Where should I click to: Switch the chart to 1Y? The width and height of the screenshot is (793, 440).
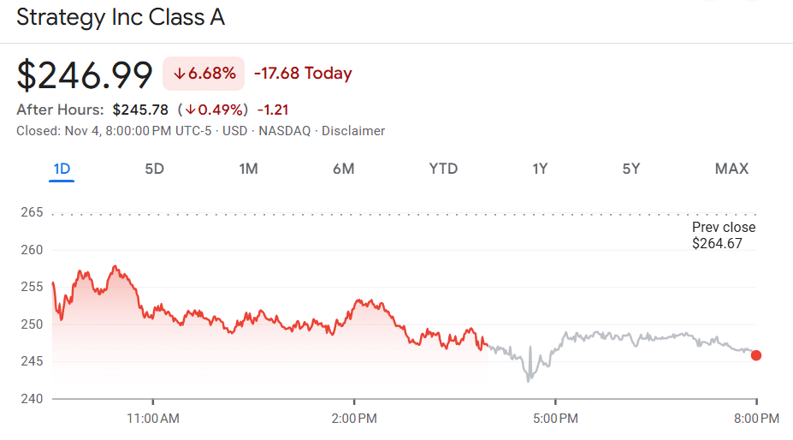pos(540,169)
